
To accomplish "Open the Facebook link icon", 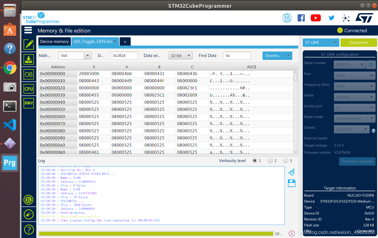I will click(x=301, y=18).
